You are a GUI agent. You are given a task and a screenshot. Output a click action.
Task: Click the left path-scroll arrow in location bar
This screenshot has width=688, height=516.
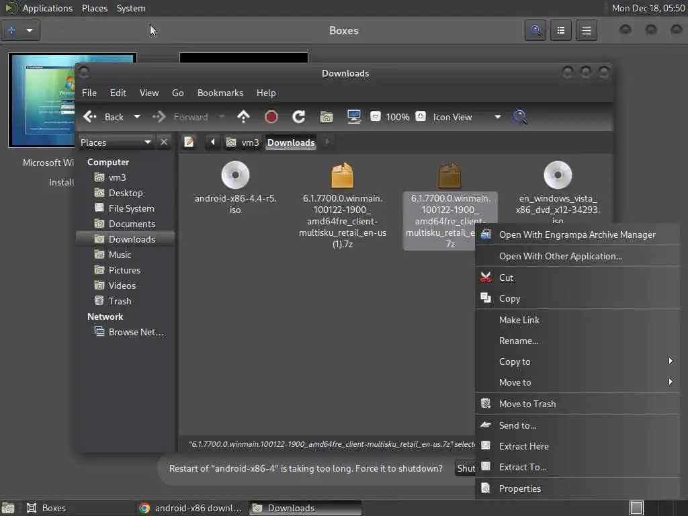click(213, 142)
